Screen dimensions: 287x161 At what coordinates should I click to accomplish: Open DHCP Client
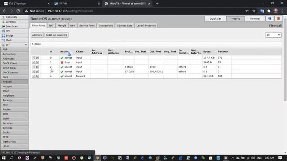14,64
